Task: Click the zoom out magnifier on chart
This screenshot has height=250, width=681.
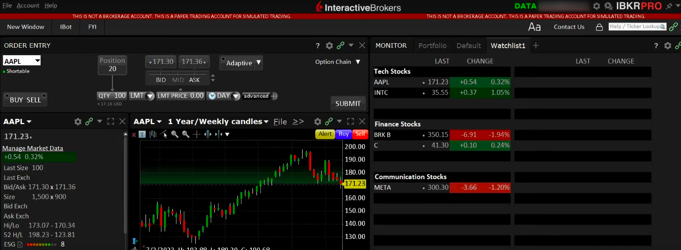Action: click(186, 134)
